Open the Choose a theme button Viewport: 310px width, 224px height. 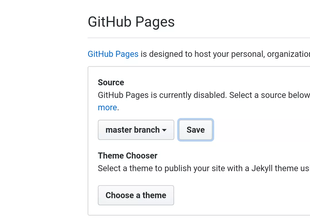(x=136, y=195)
